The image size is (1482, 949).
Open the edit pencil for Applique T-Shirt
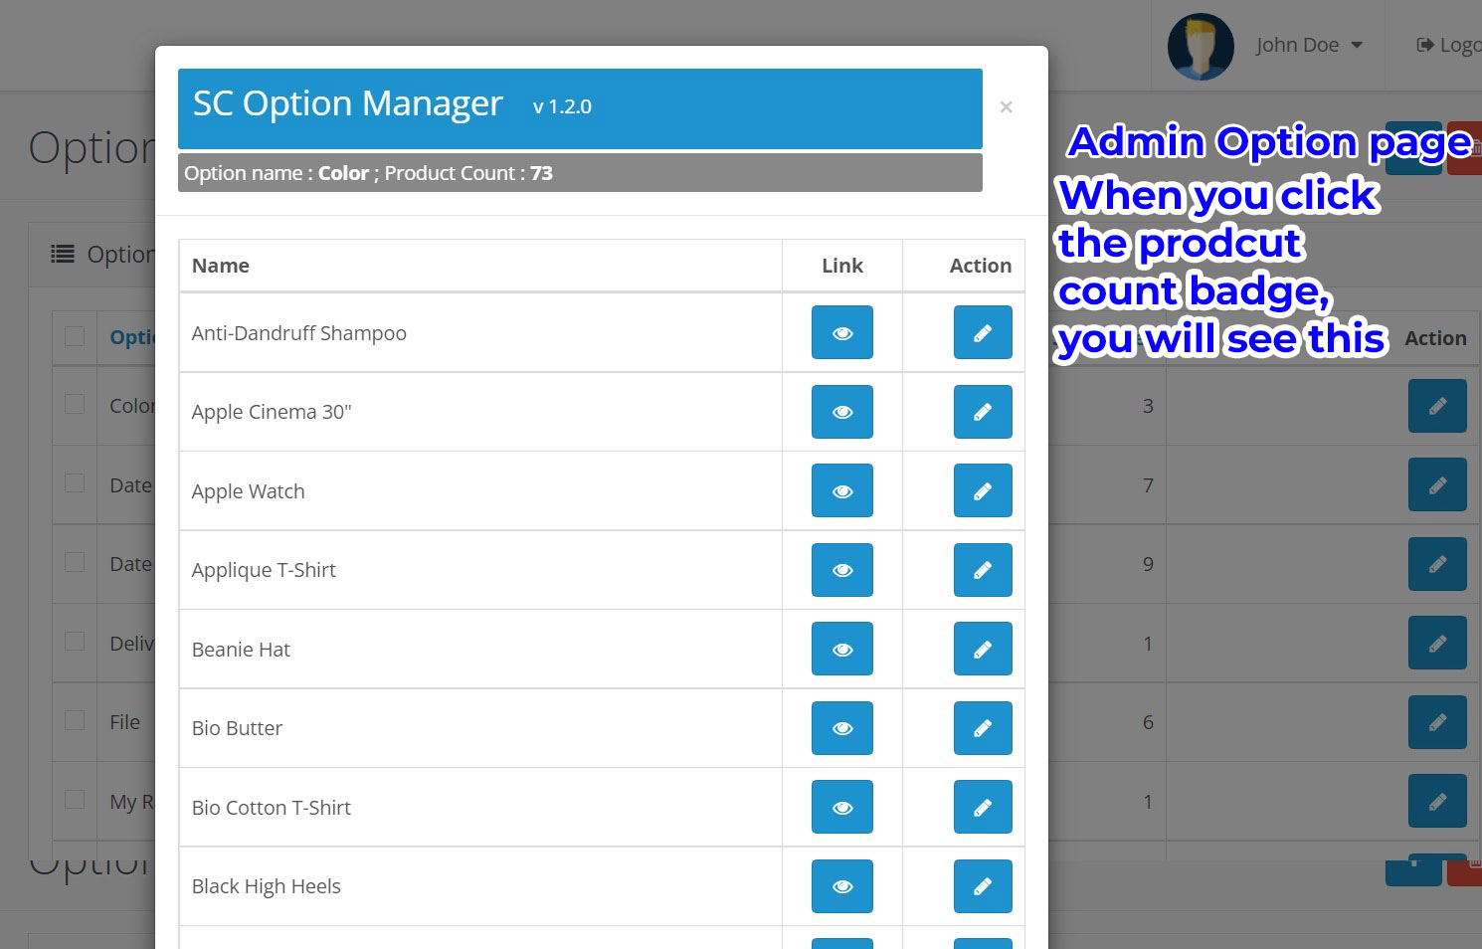click(982, 570)
